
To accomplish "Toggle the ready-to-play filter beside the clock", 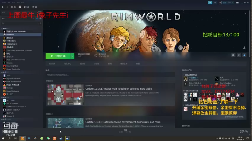I will point(40,18).
